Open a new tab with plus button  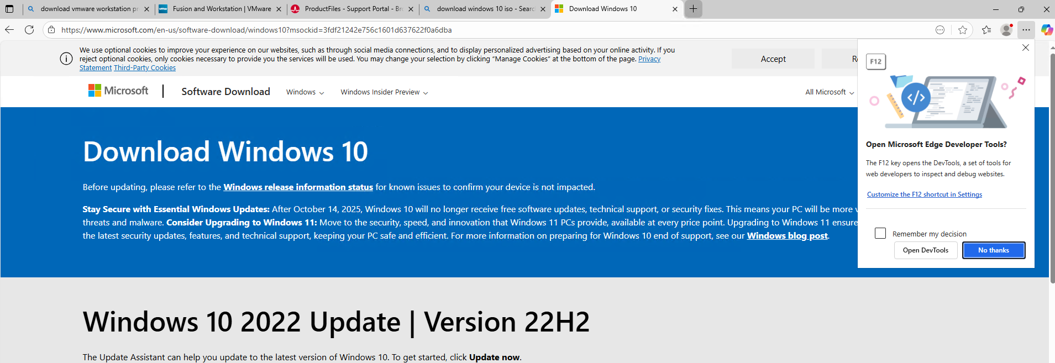[693, 9]
